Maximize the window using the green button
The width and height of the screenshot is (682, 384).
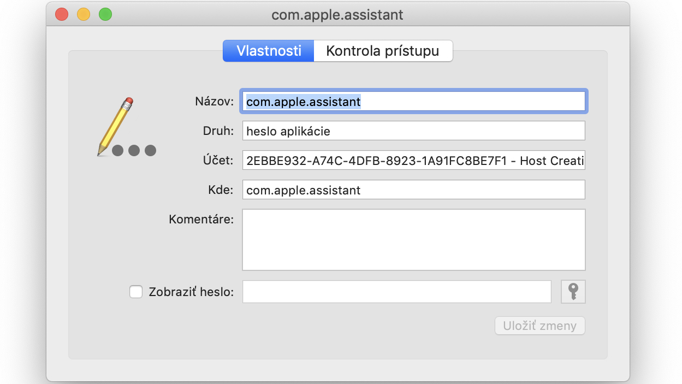105,14
